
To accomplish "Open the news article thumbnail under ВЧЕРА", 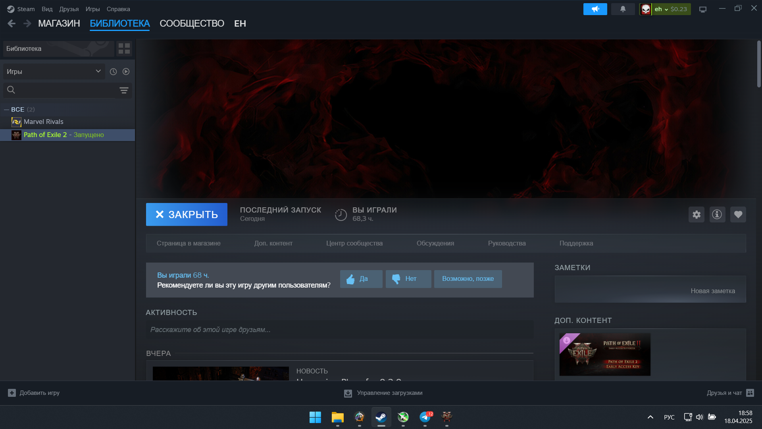I will coord(221,373).
